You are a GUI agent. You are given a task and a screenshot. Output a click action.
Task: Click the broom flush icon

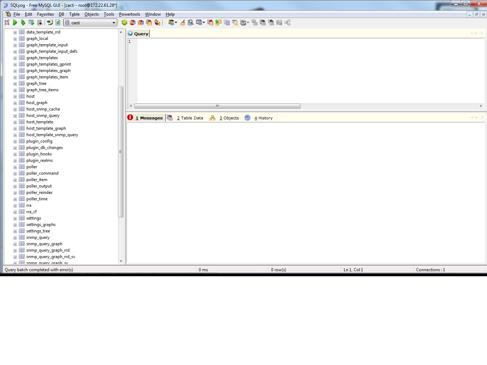point(183,22)
